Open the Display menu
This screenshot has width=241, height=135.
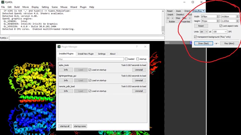35,7
